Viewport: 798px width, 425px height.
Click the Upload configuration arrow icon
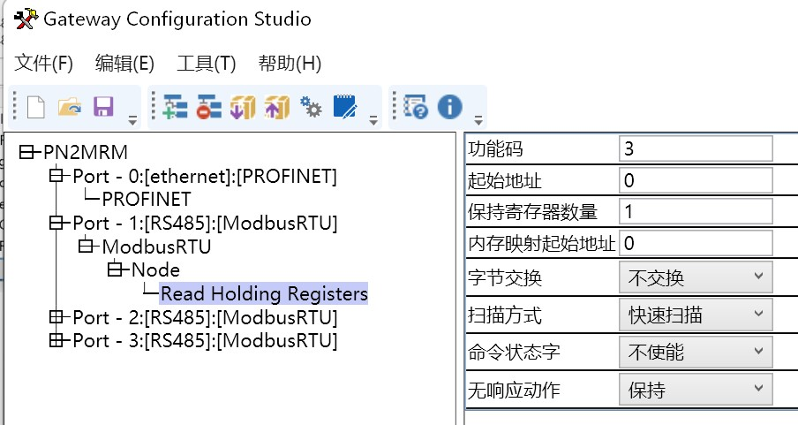pyautogui.click(x=277, y=108)
